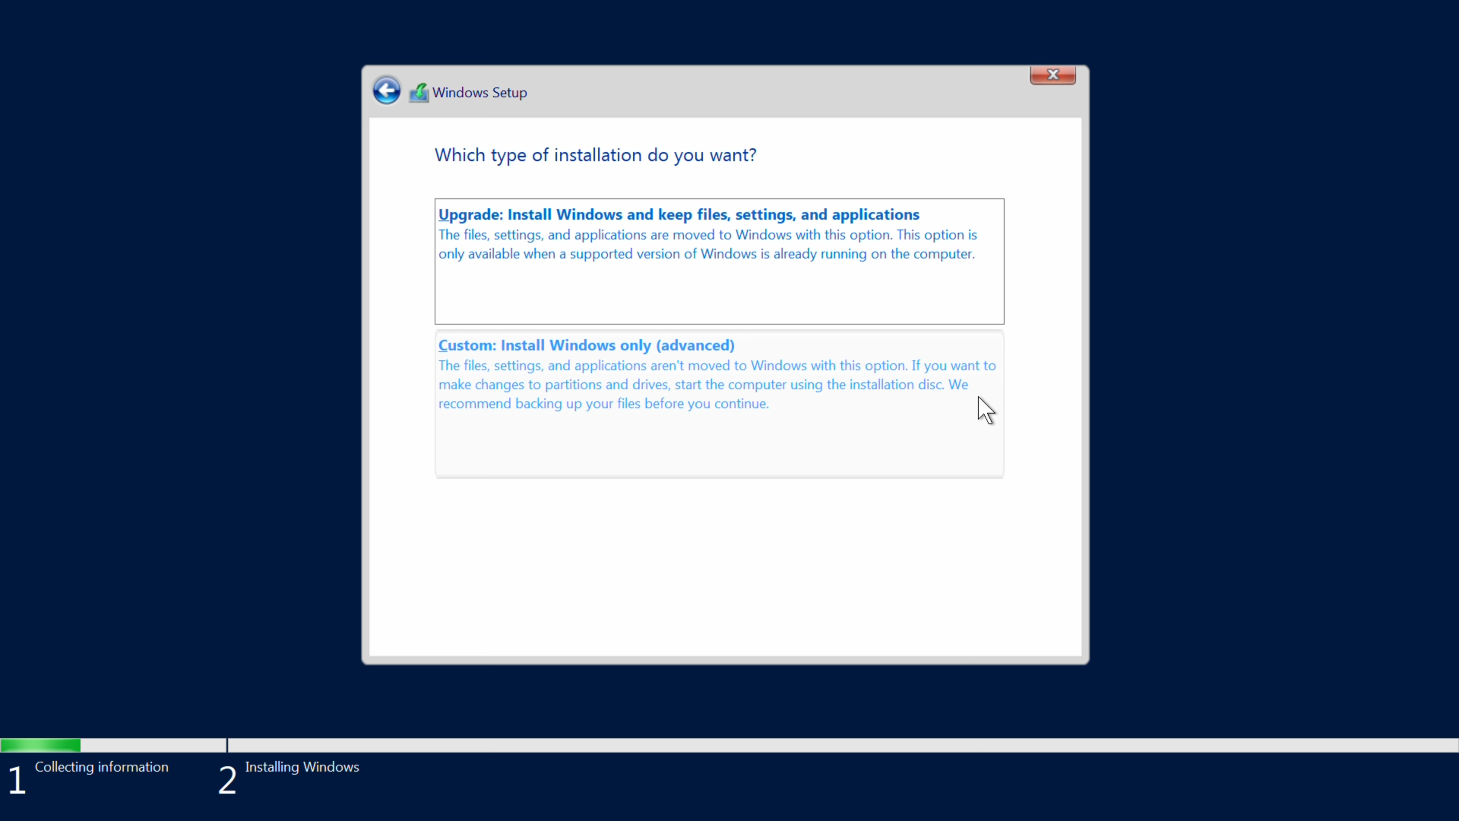Click the Custom option description paragraph

pos(717,385)
